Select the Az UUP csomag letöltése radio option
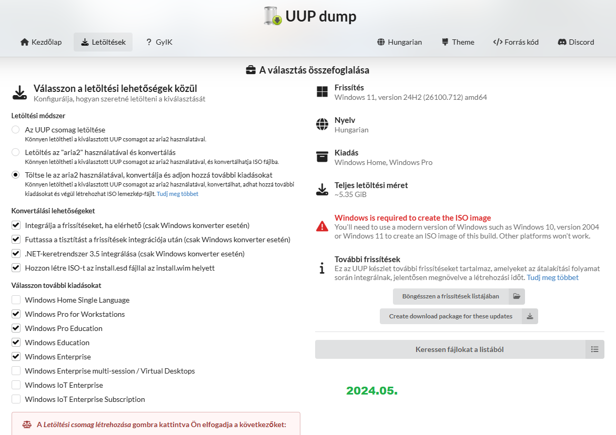Image resolution: width=616 pixels, height=435 pixels. [16, 129]
